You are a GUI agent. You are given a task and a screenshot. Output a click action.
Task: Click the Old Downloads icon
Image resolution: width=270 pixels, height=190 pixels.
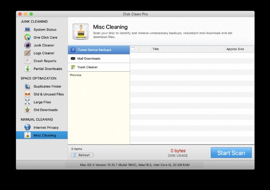click(28, 110)
